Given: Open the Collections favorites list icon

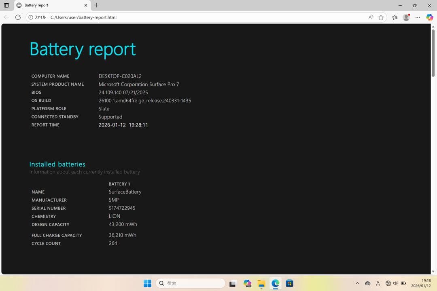Looking at the screenshot, I should pos(395,17).
